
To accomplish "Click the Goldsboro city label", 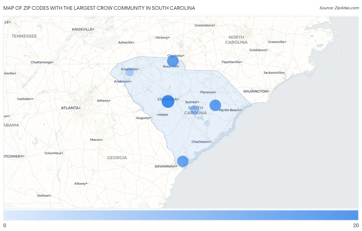I will coord(258,50).
